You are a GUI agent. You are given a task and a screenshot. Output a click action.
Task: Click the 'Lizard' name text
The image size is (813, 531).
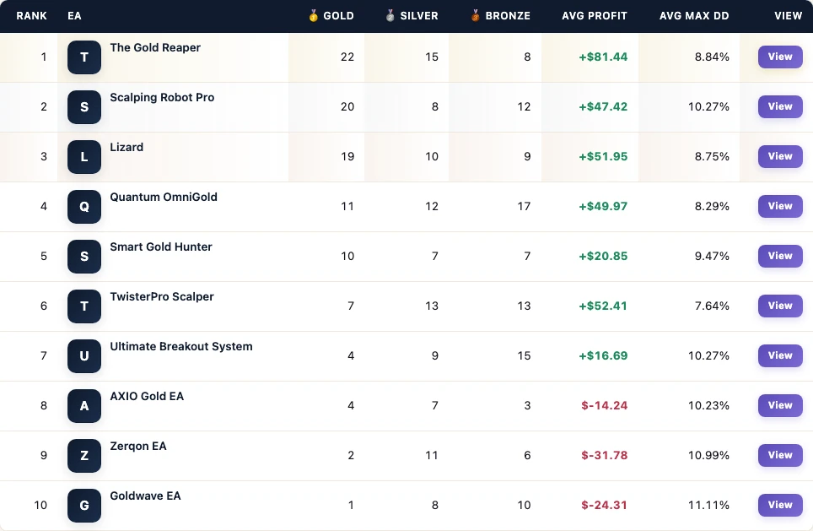tap(127, 148)
